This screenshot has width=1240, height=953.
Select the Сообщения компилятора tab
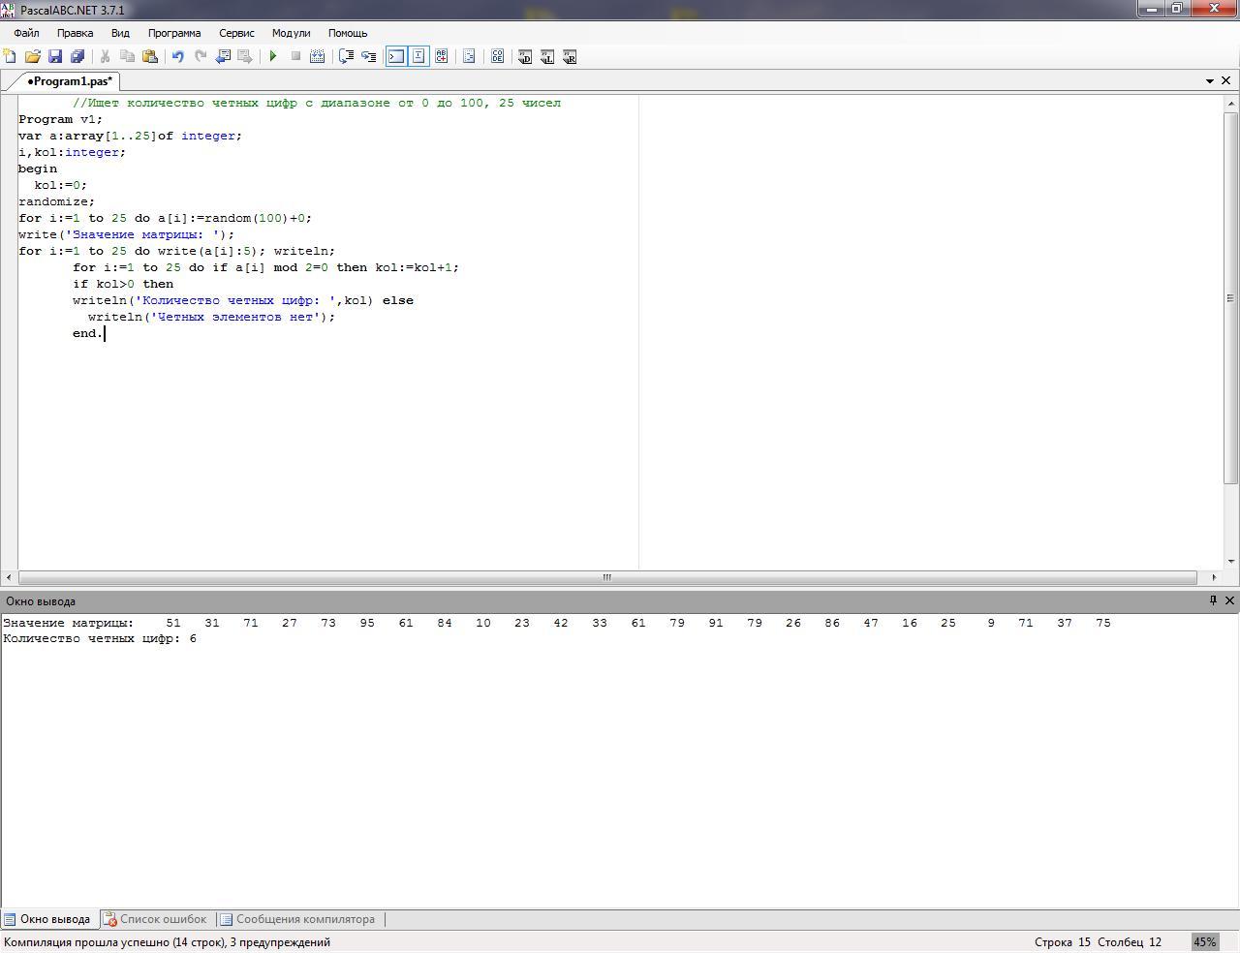(x=297, y=919)
